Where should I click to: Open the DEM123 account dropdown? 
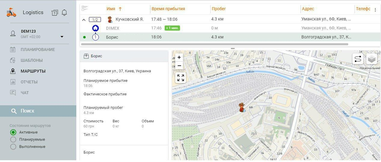click(x=62, y=37)
